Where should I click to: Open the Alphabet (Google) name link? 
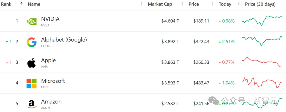click(64, 40)
